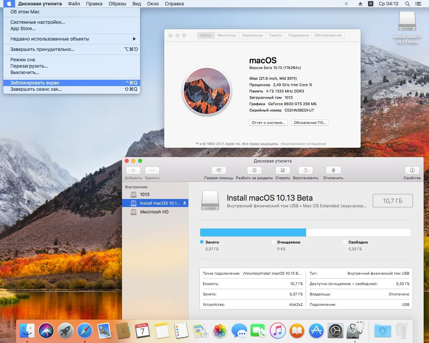This screenshot has width=429, height=343.
Task: Open Trash in the Dock
Action: [402, 331]
